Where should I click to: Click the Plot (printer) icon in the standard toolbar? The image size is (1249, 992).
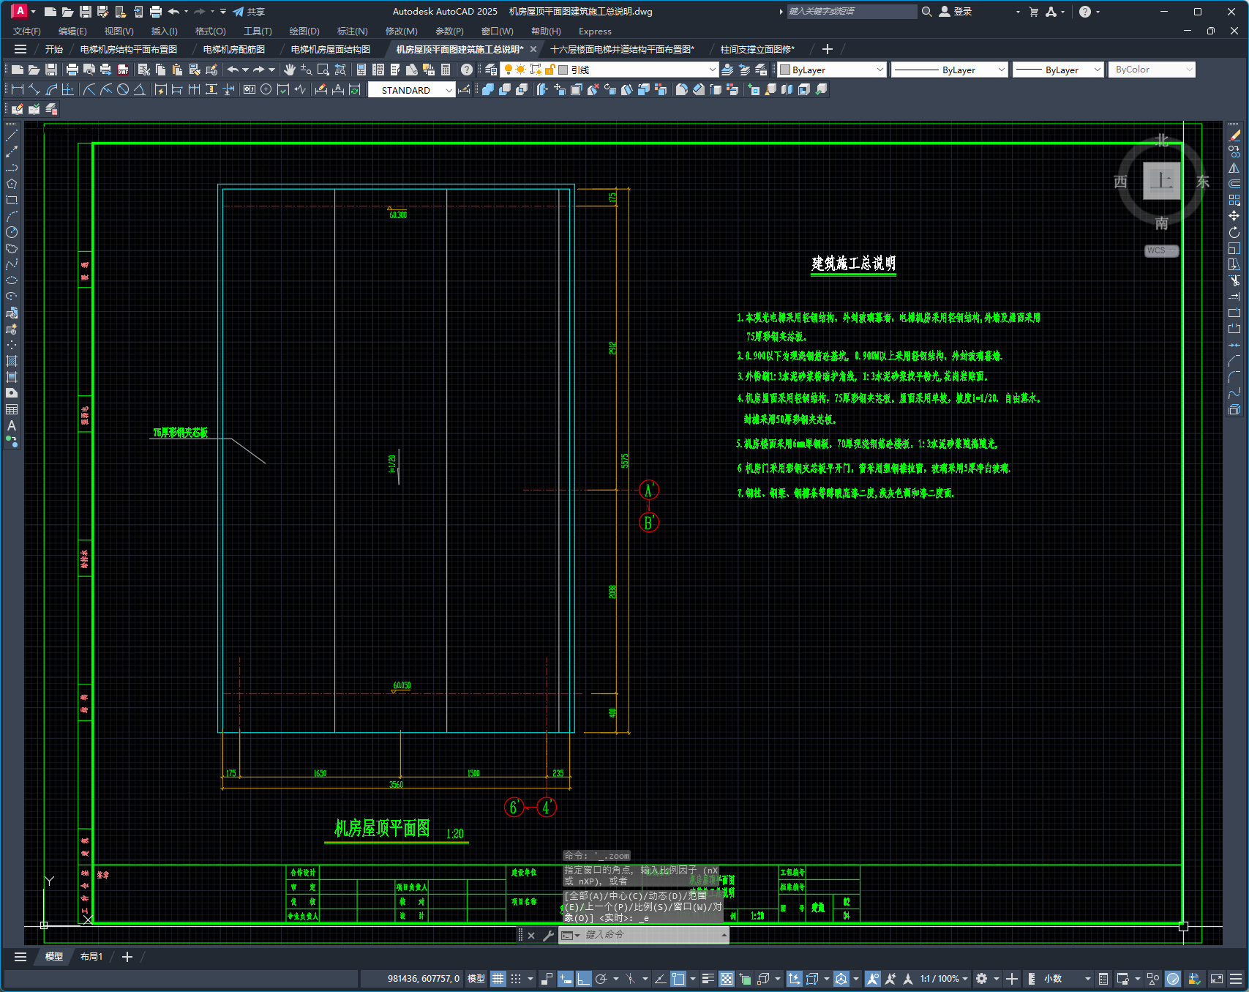coord(72,70)
